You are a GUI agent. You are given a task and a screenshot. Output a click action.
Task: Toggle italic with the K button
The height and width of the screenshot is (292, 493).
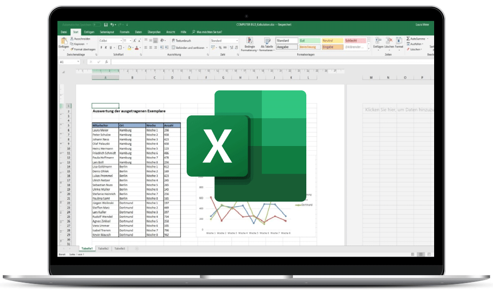tap(106, 48)
